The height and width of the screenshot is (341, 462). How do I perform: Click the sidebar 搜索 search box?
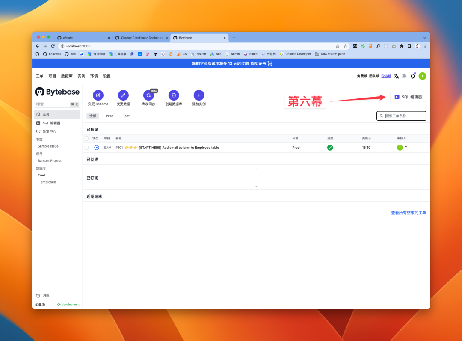click(57, 104)
